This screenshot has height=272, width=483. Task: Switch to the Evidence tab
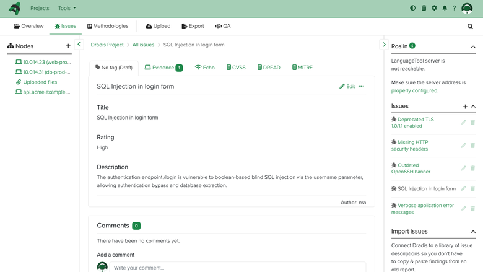tap(163, 68)
